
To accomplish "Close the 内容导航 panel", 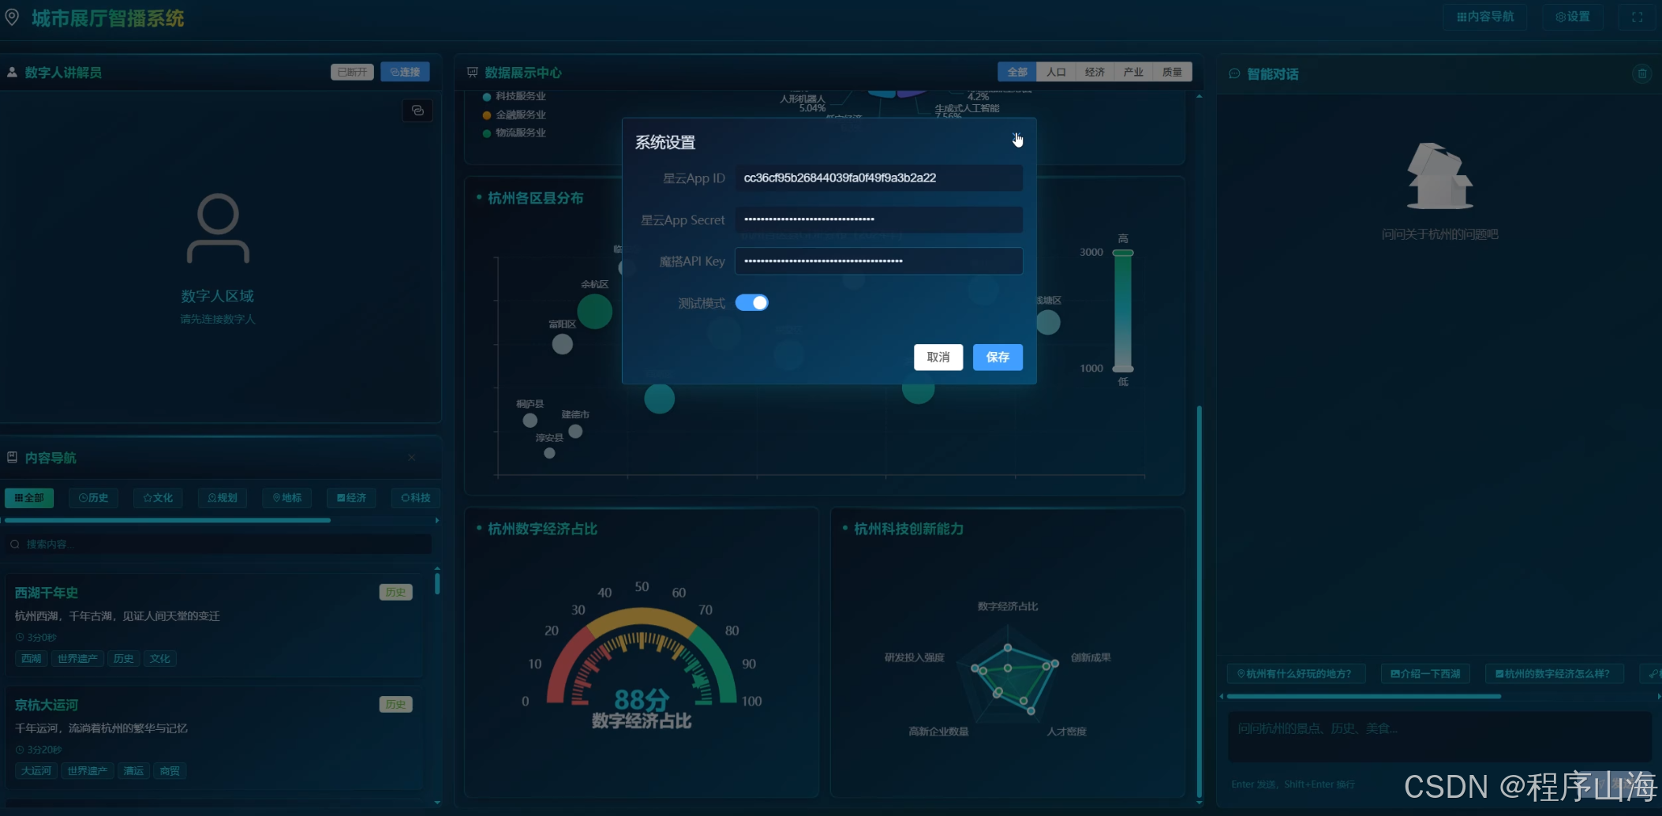I will [x=412, y=458].
